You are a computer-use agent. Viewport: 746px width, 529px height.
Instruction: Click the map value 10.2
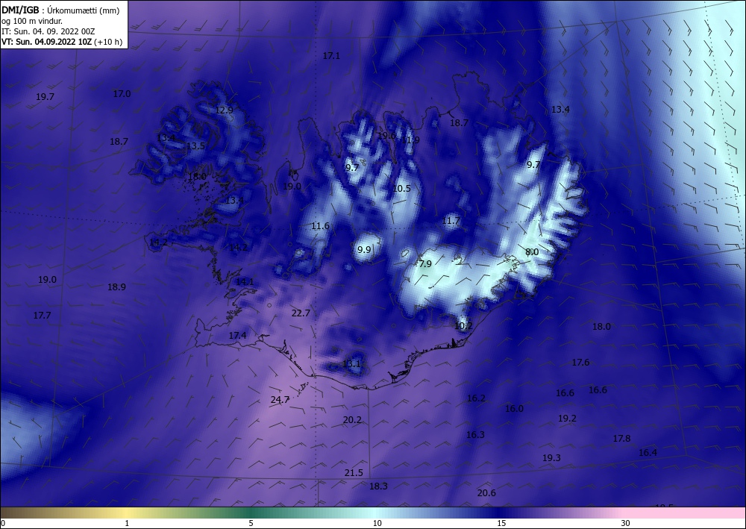point(463,326)
